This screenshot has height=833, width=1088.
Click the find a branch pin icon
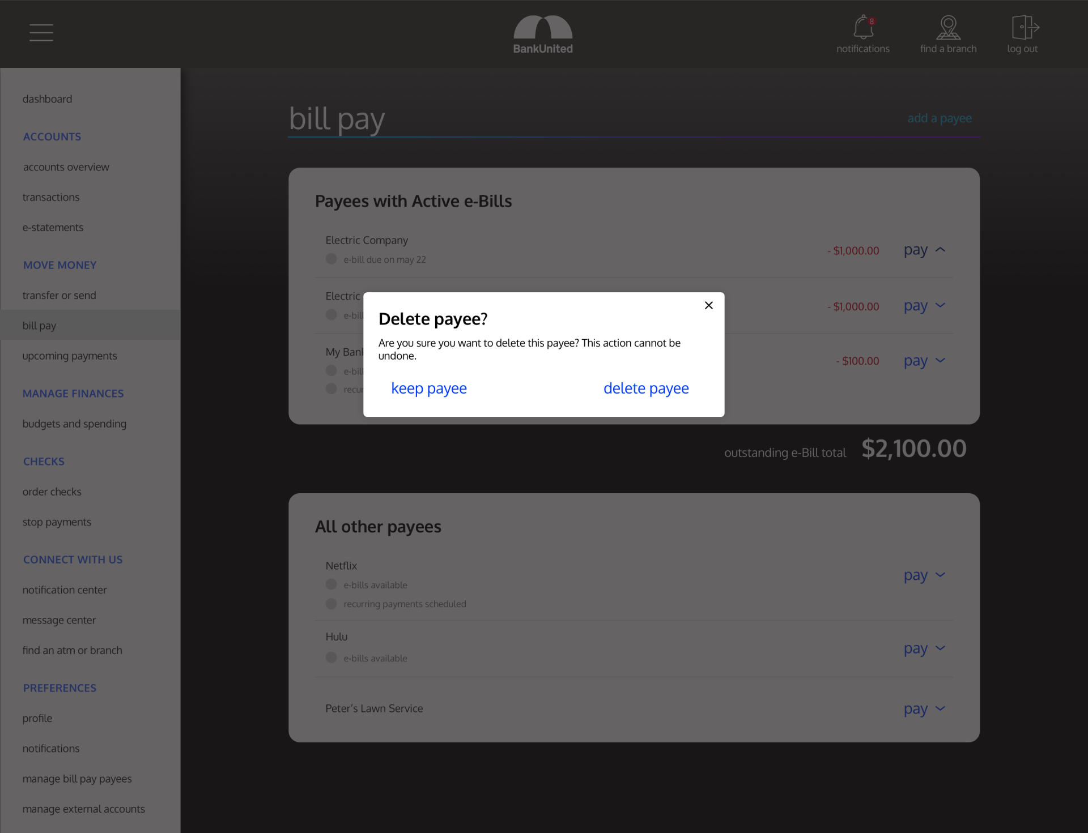[x=948, y=27]
